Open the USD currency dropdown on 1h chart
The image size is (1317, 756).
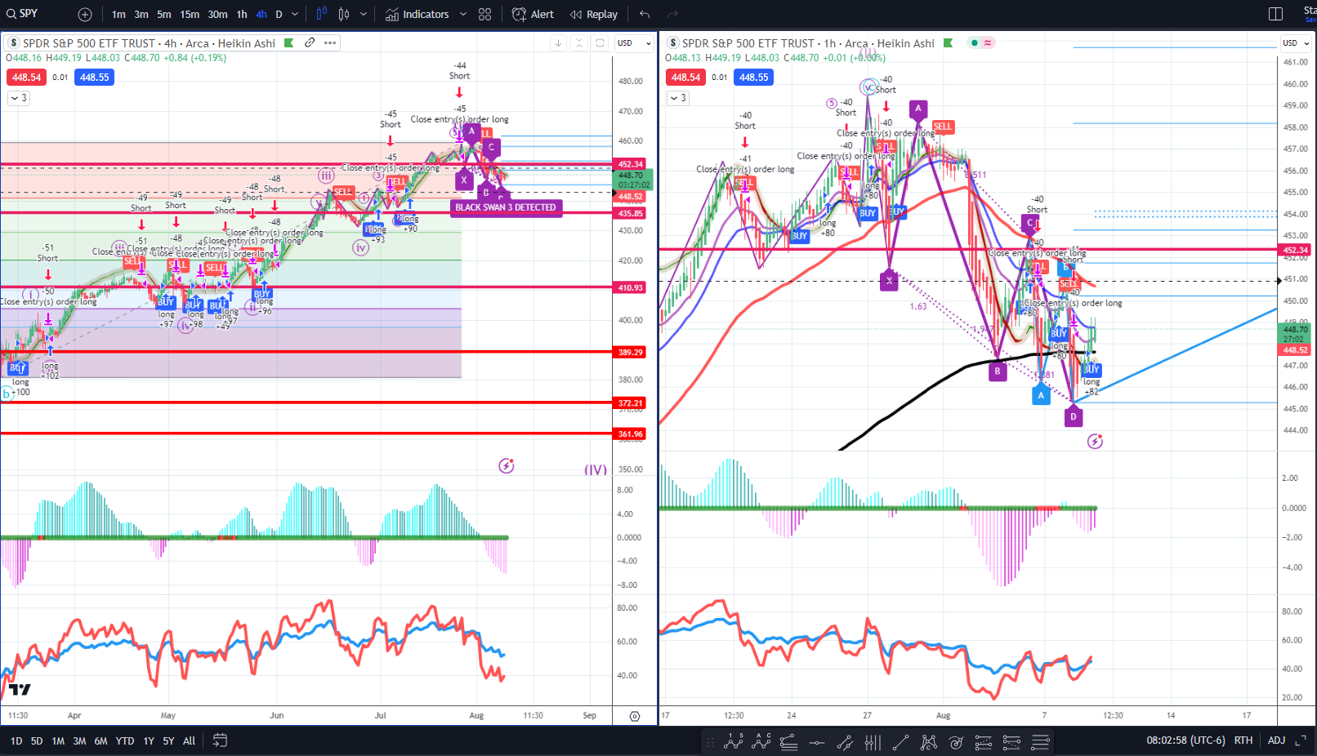[1296, 43]
